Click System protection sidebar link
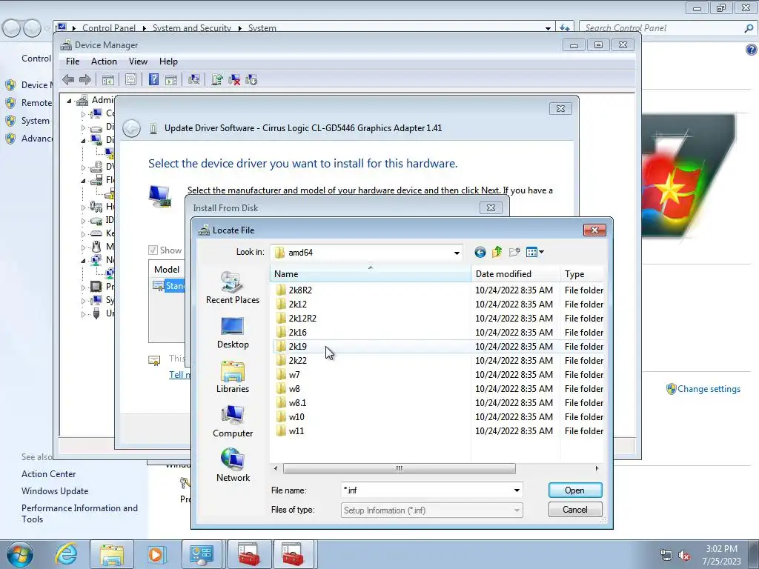This screenshot has height=569, width=759. point(35,121)
